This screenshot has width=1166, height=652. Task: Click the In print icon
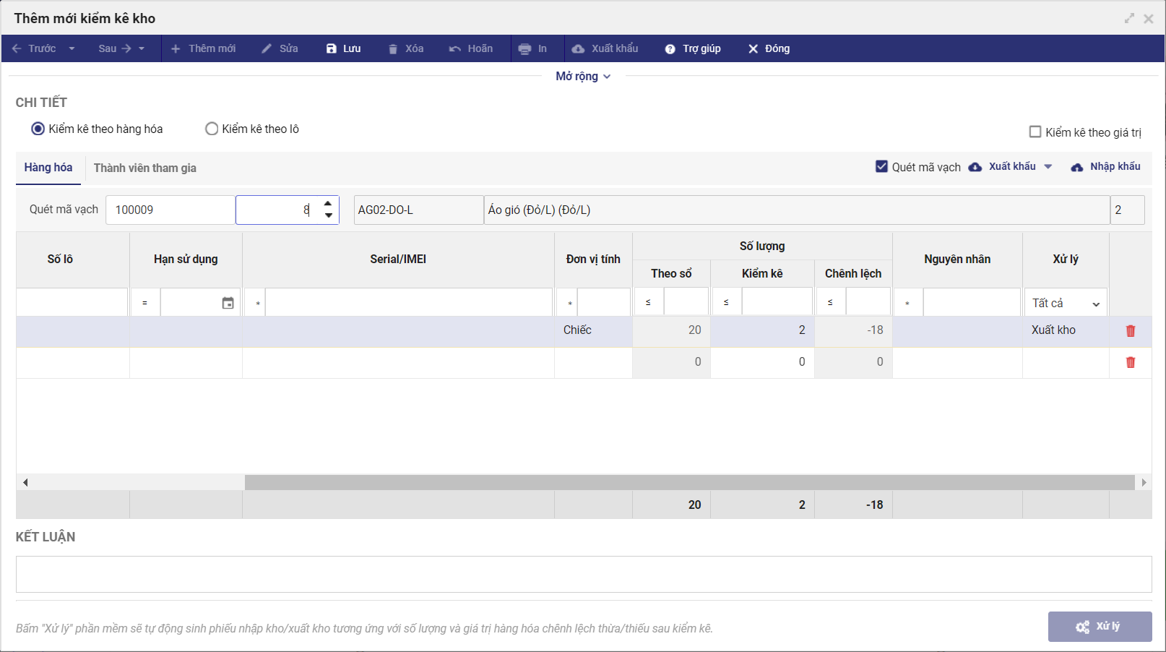coord(524,48)
